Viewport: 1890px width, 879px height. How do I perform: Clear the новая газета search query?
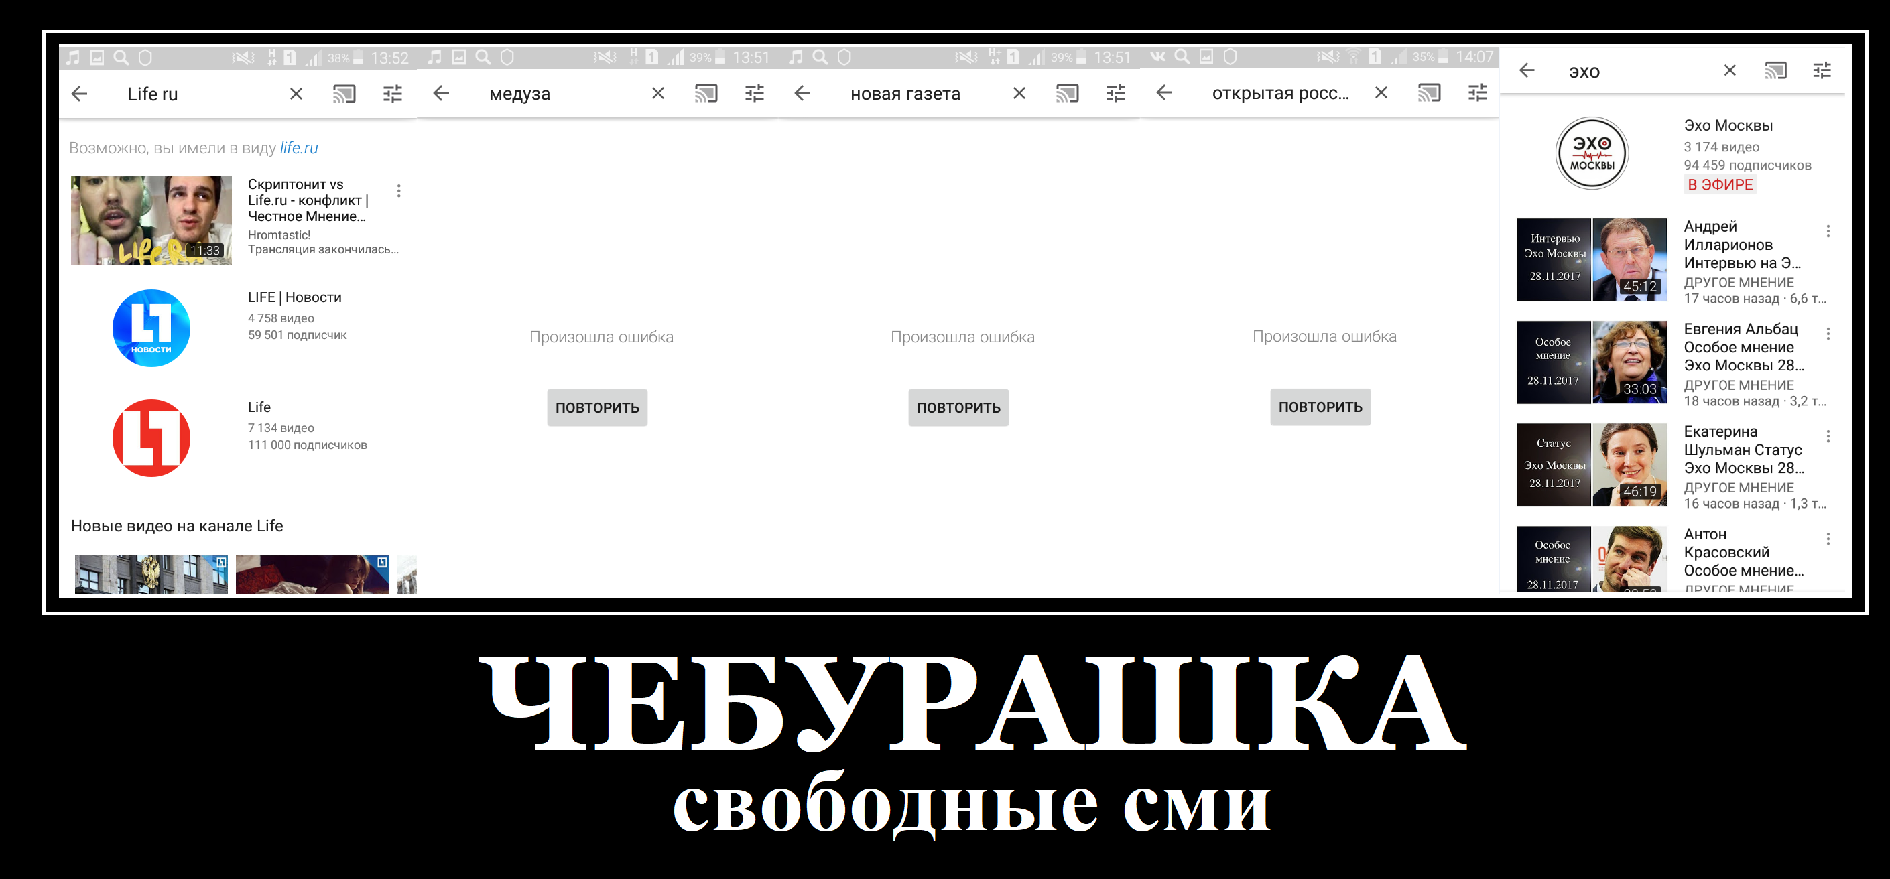click(x=1019, y=93)
